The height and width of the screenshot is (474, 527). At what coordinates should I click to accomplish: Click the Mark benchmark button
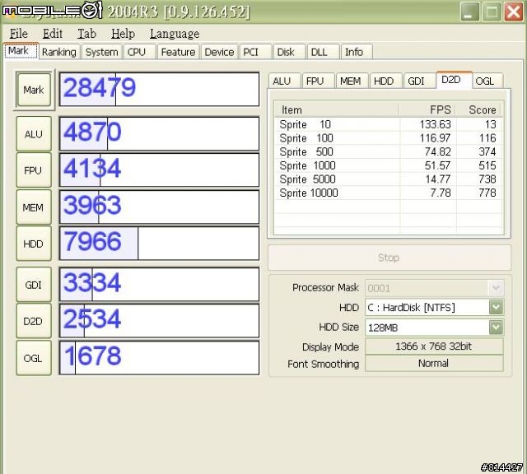coord(34,90)
